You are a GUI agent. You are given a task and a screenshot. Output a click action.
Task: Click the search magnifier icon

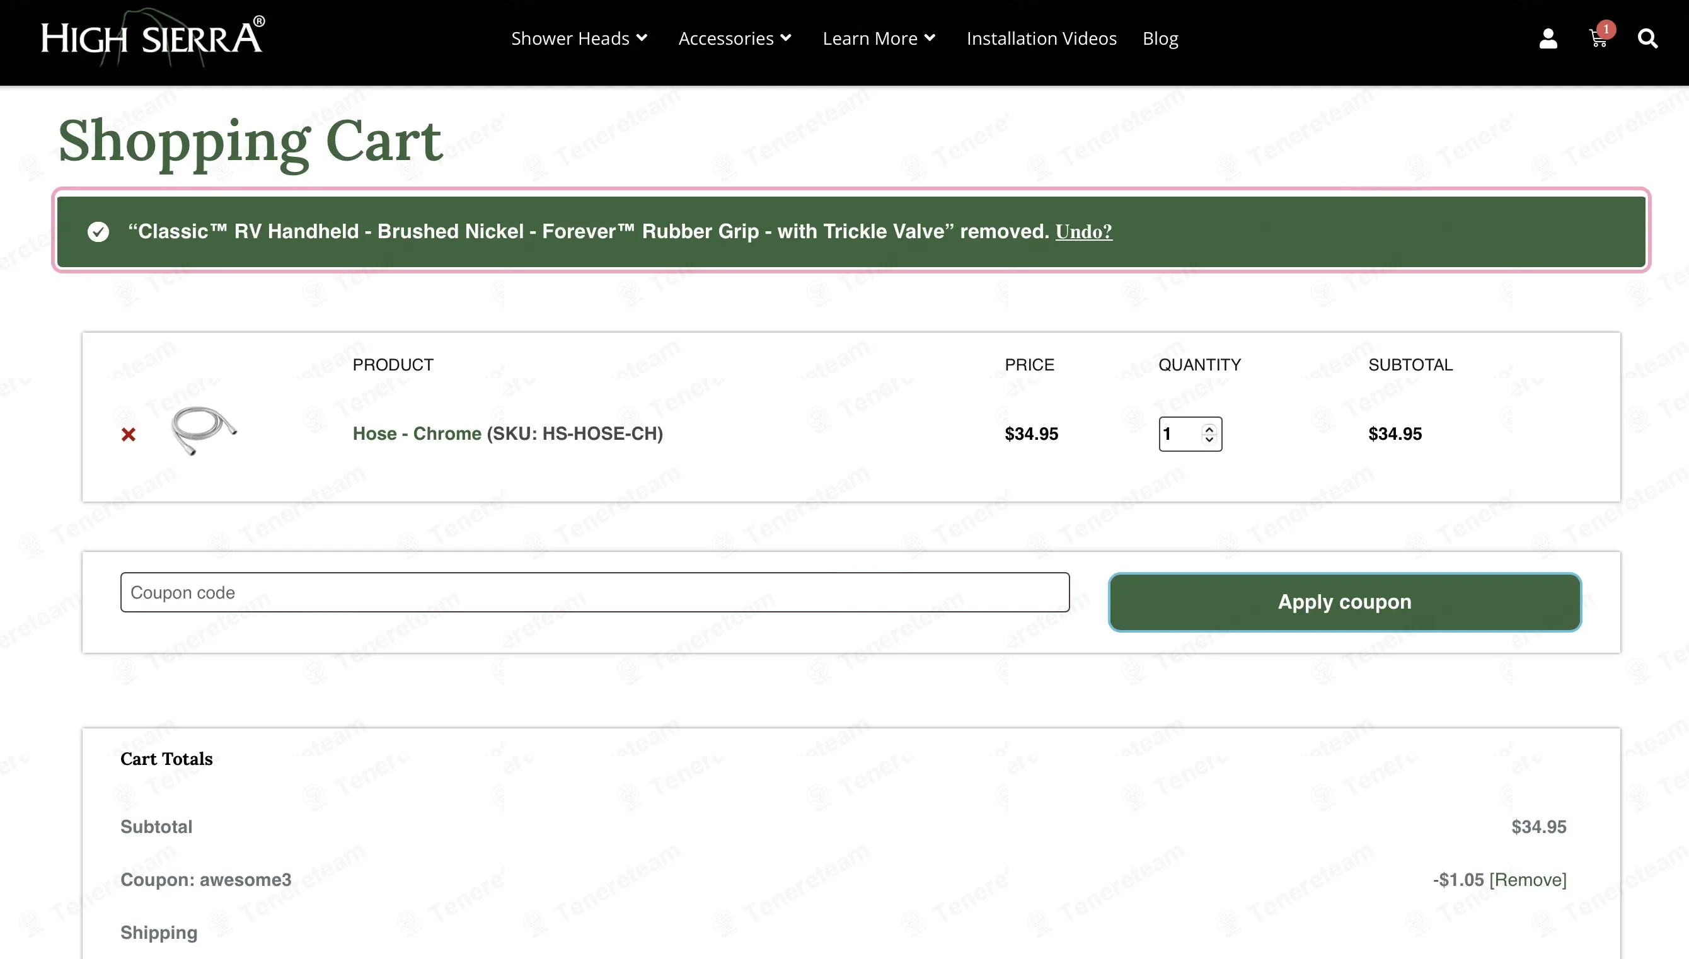tap(1647, 38)
